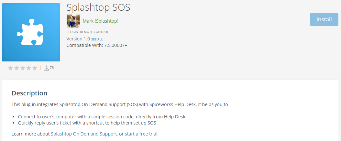Click the Description section heading
This screenshot has height=141, width=341.
29,93
